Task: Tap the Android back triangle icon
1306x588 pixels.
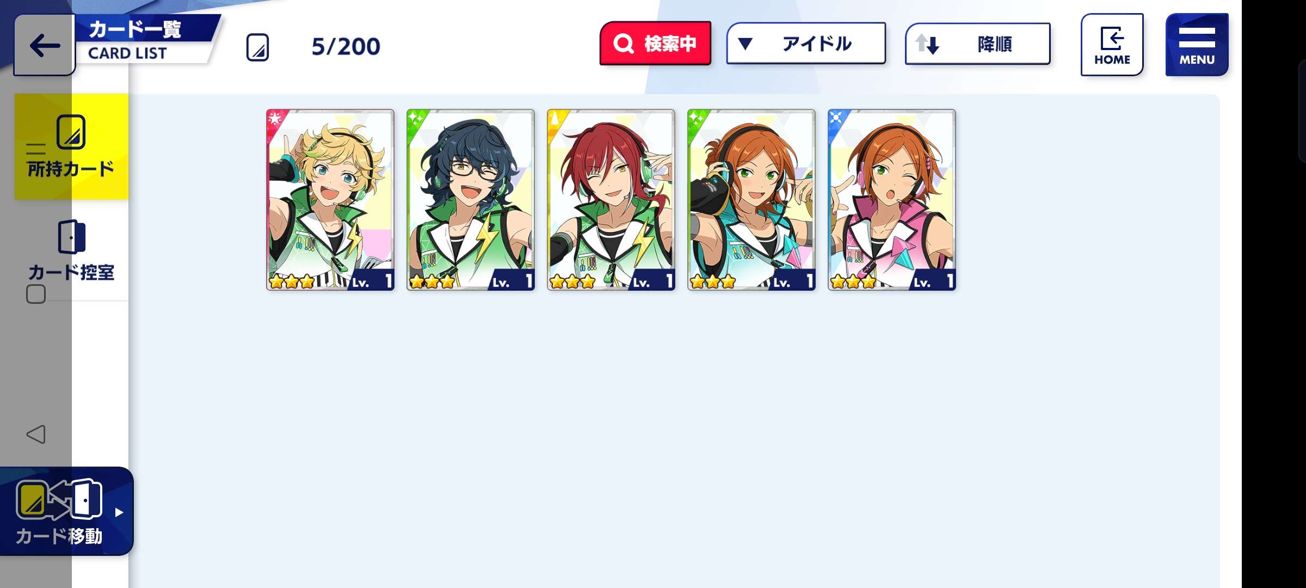Action: pyautogui.click(x=36, y=434)
